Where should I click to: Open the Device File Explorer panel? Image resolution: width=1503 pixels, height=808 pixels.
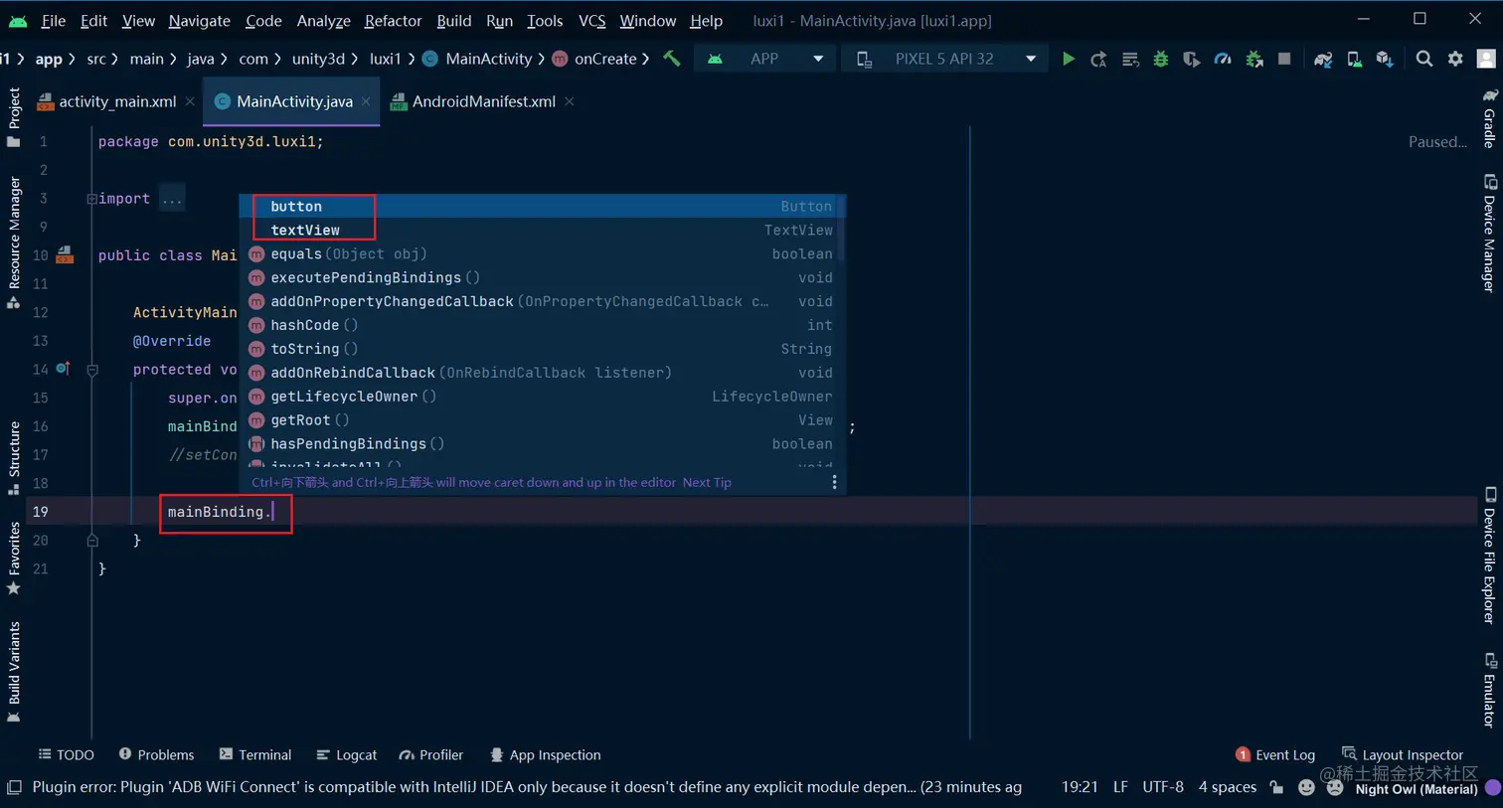pos(1489,555)
